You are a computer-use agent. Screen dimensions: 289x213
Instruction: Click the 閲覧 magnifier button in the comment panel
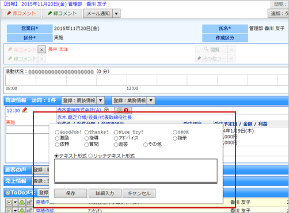(211, 49)
